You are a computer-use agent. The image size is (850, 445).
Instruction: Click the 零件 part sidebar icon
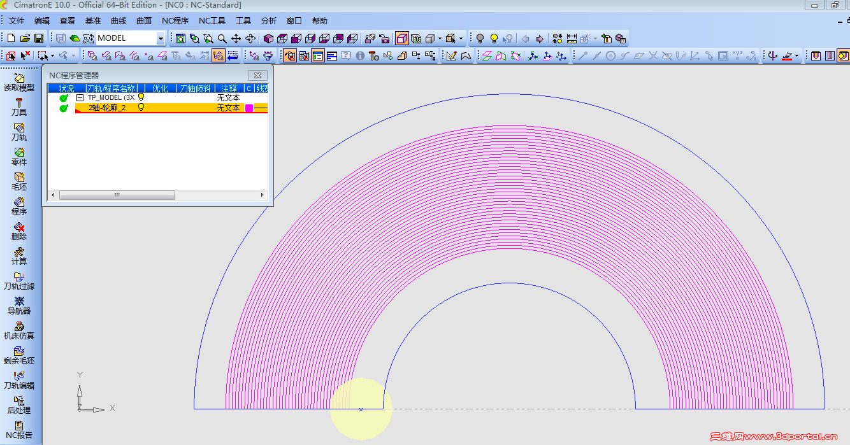click(19, 157)
